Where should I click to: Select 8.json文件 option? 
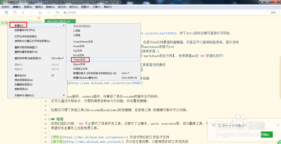click(103, 64)
